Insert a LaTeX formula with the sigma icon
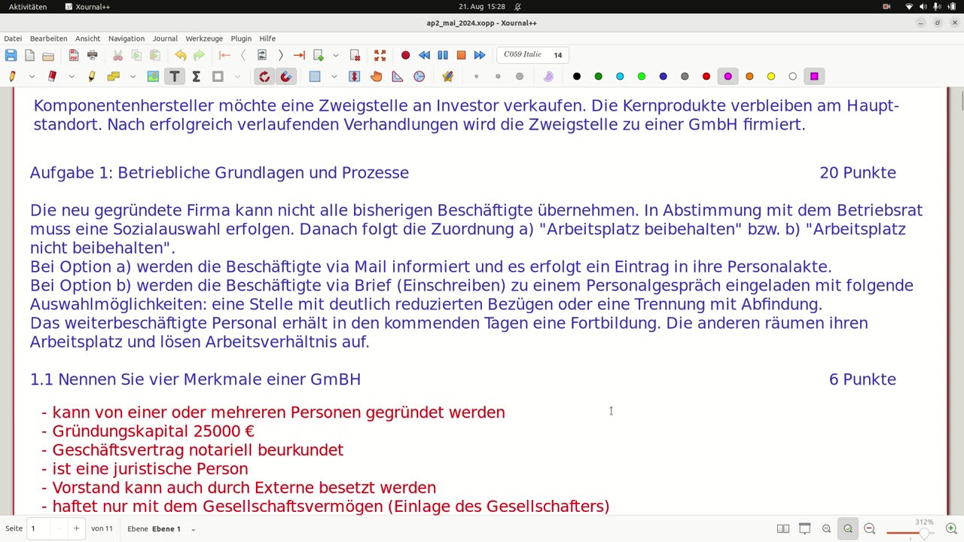Viewport: 964px width, 542px height. tap(196, 76)
